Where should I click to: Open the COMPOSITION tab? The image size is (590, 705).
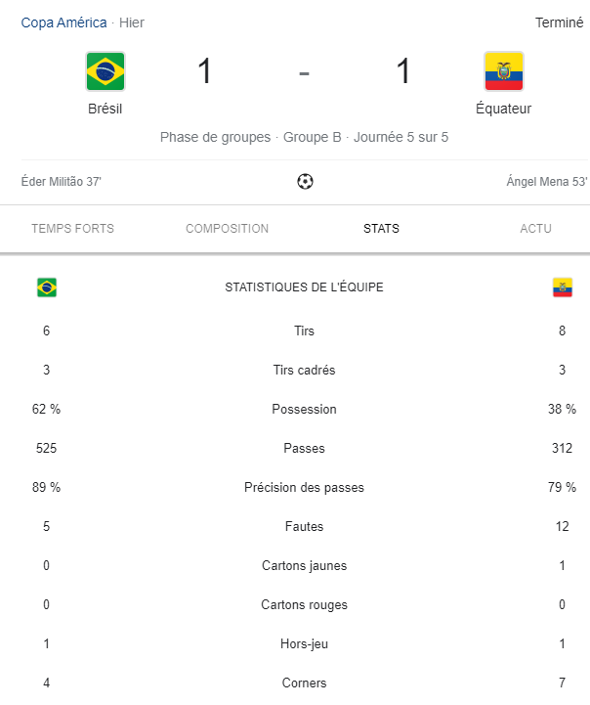pos(228,229)
